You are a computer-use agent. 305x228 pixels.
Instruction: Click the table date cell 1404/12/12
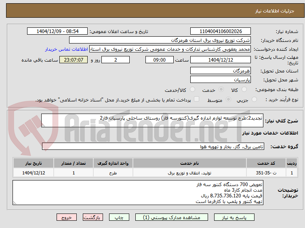pos(34,173)
